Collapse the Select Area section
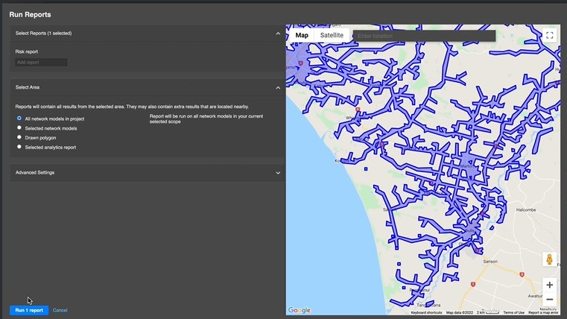This screenshot has height=319, width=567. point(278,87)
